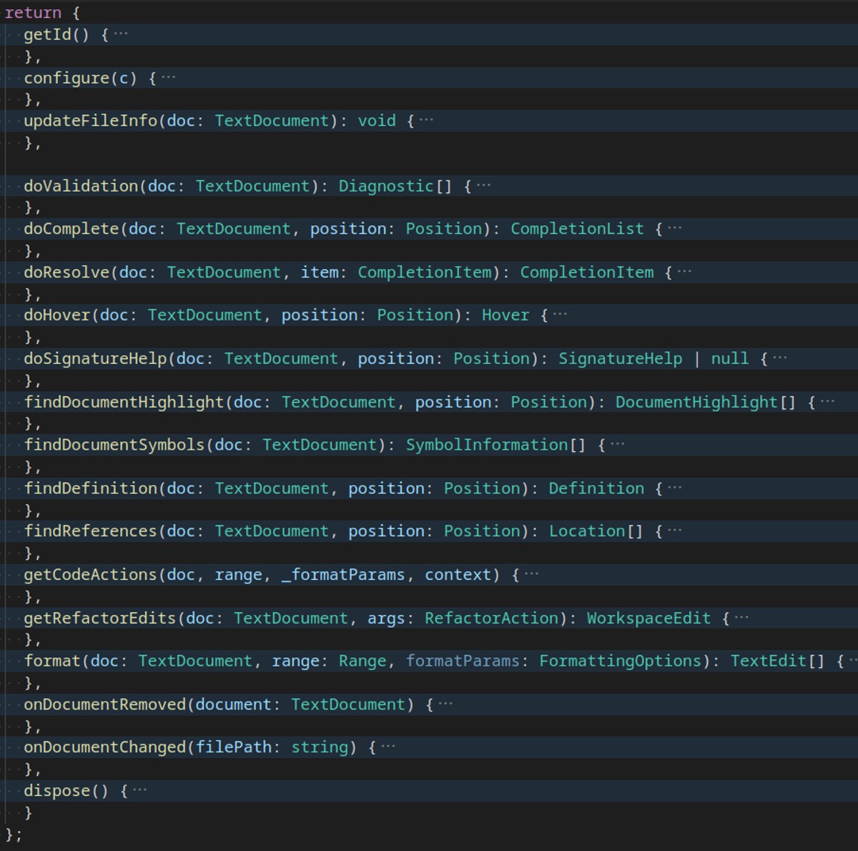This screenshot has width=858, height=851.
Task: Expand the onDocumentChanged folded block
Action: click(x=388, y=747)
